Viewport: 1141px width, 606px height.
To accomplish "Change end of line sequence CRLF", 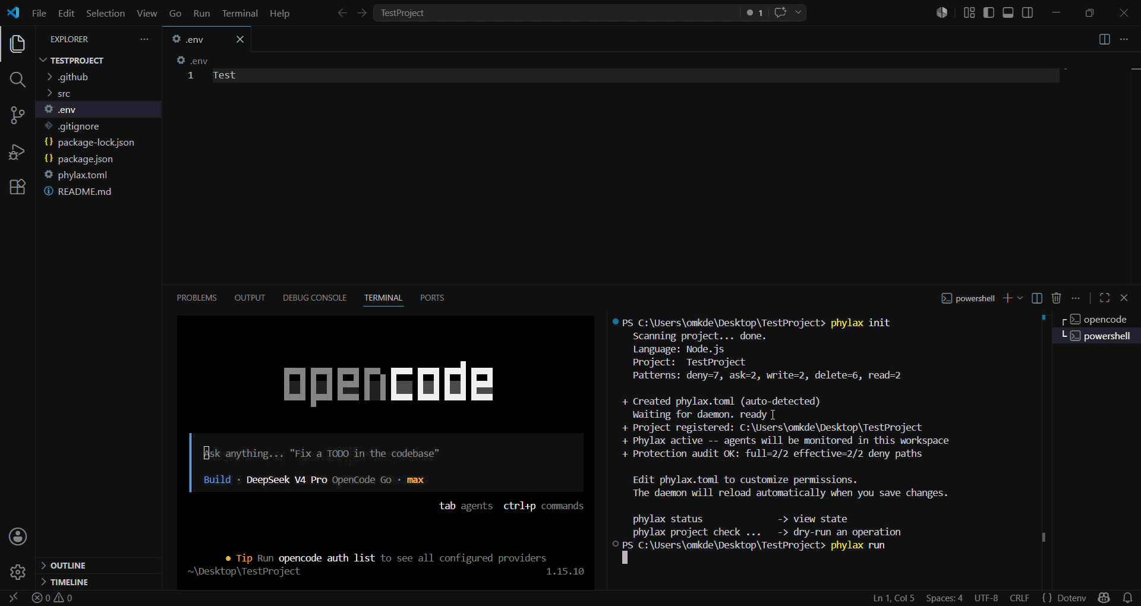I will (x=1019, y=598).
